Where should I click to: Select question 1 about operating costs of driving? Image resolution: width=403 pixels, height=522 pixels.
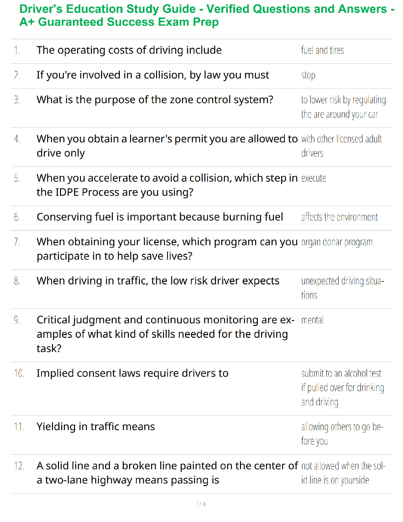(129, 50)
